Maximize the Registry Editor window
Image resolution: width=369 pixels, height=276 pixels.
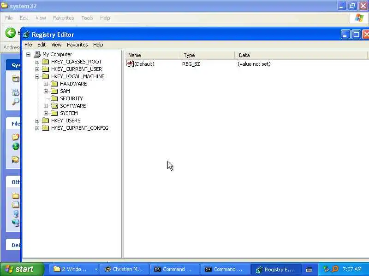pyautogui.click(x=356, y=35)
